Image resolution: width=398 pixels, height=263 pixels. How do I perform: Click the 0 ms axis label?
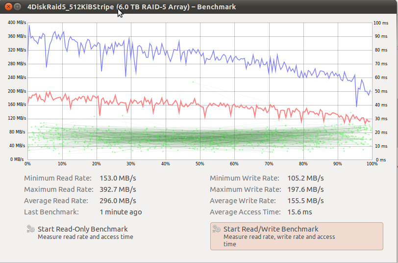381,160
